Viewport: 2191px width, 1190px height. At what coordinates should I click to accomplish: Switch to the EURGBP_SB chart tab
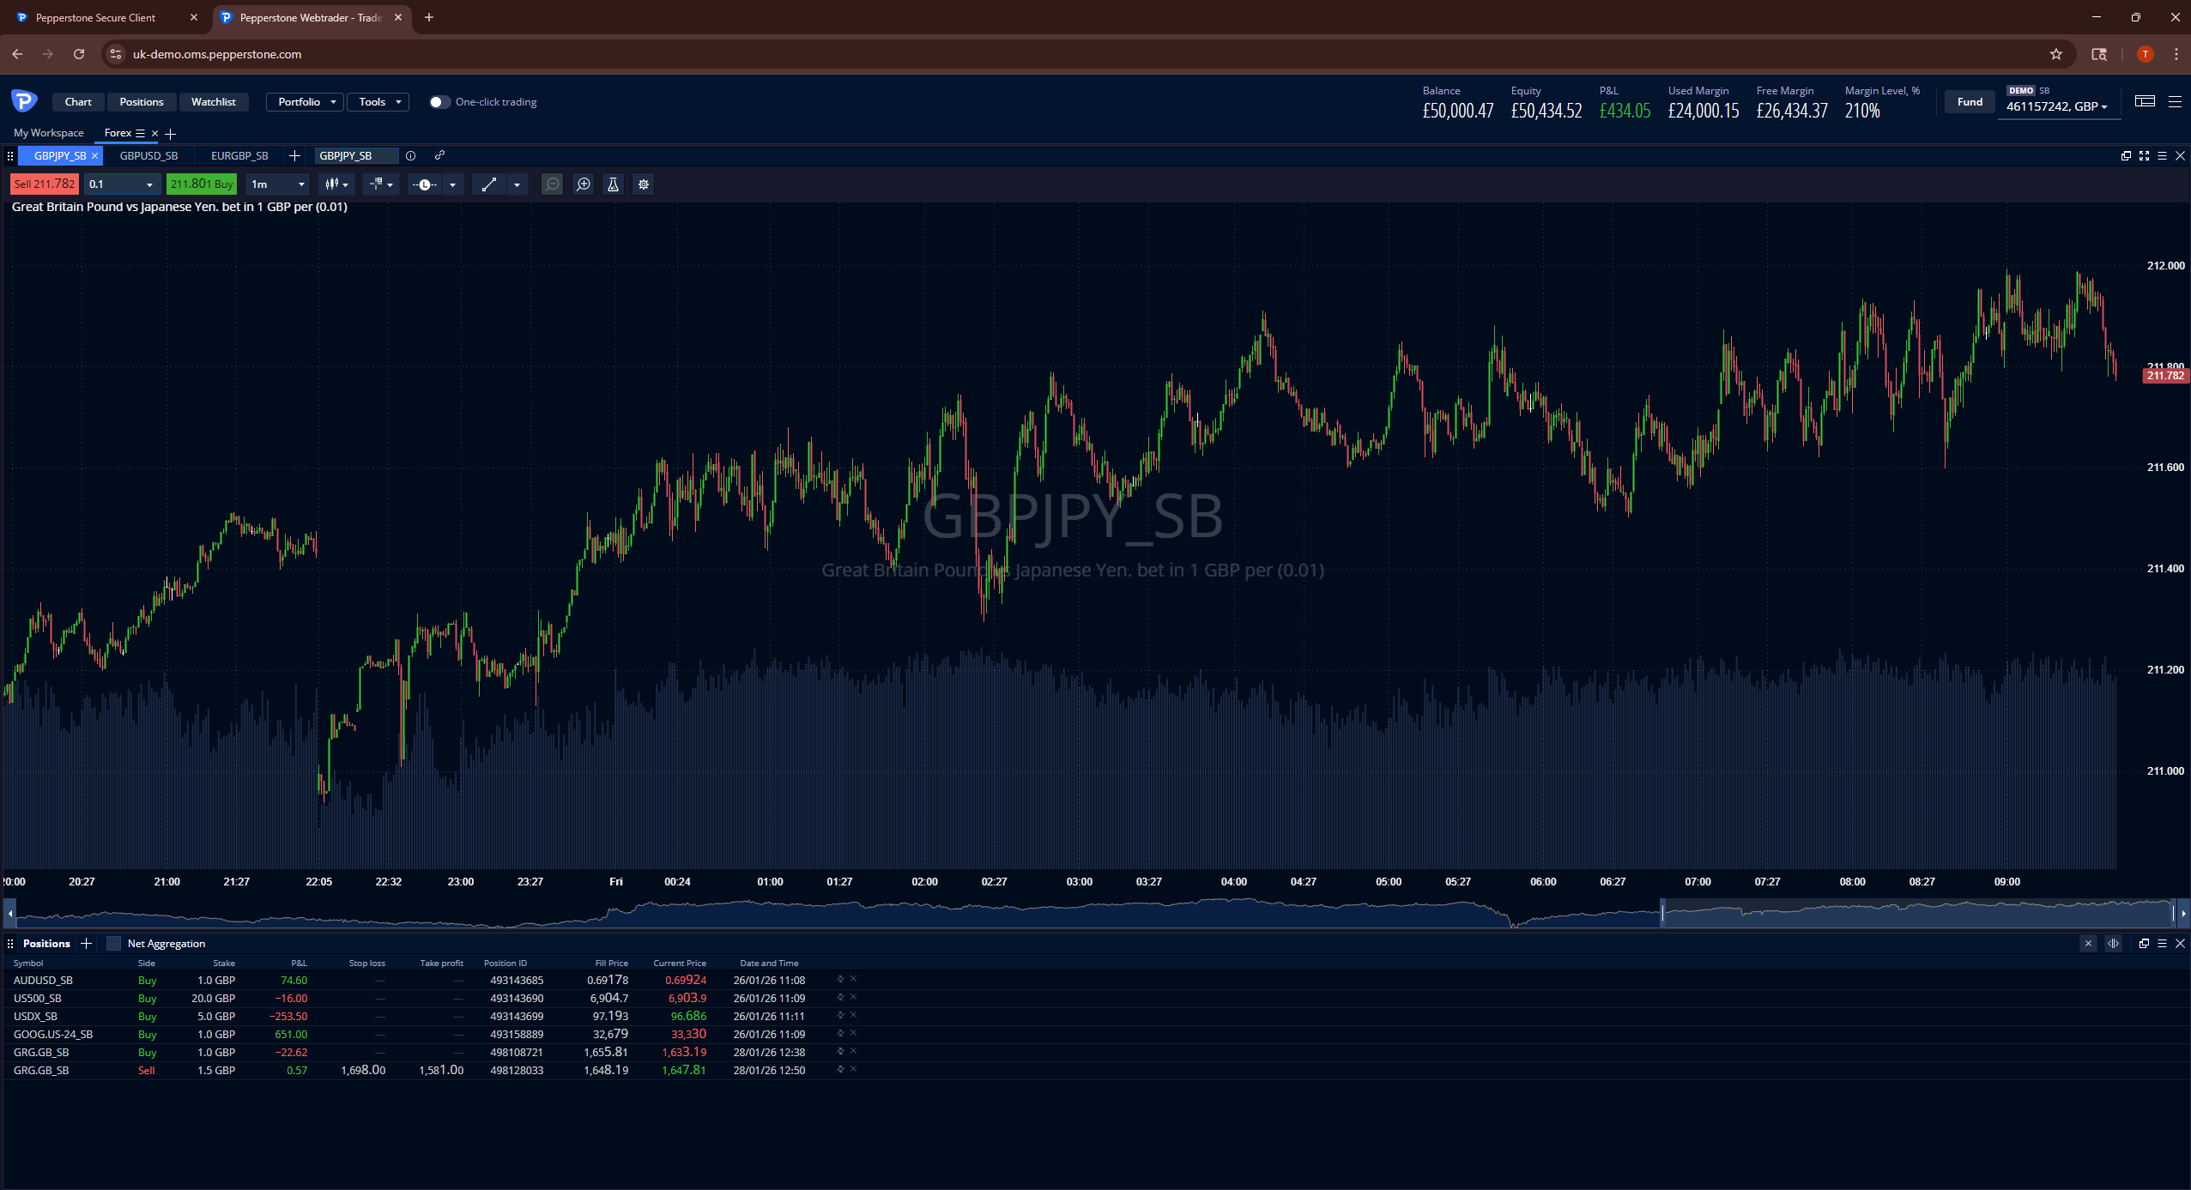point(239,155)
